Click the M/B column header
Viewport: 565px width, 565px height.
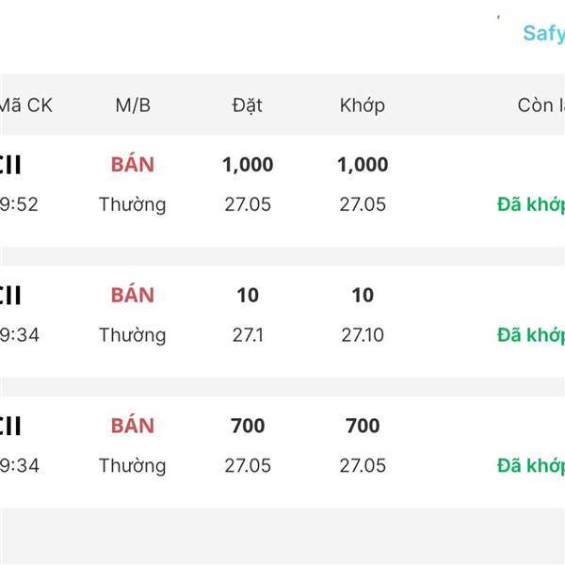click(133, 105)
